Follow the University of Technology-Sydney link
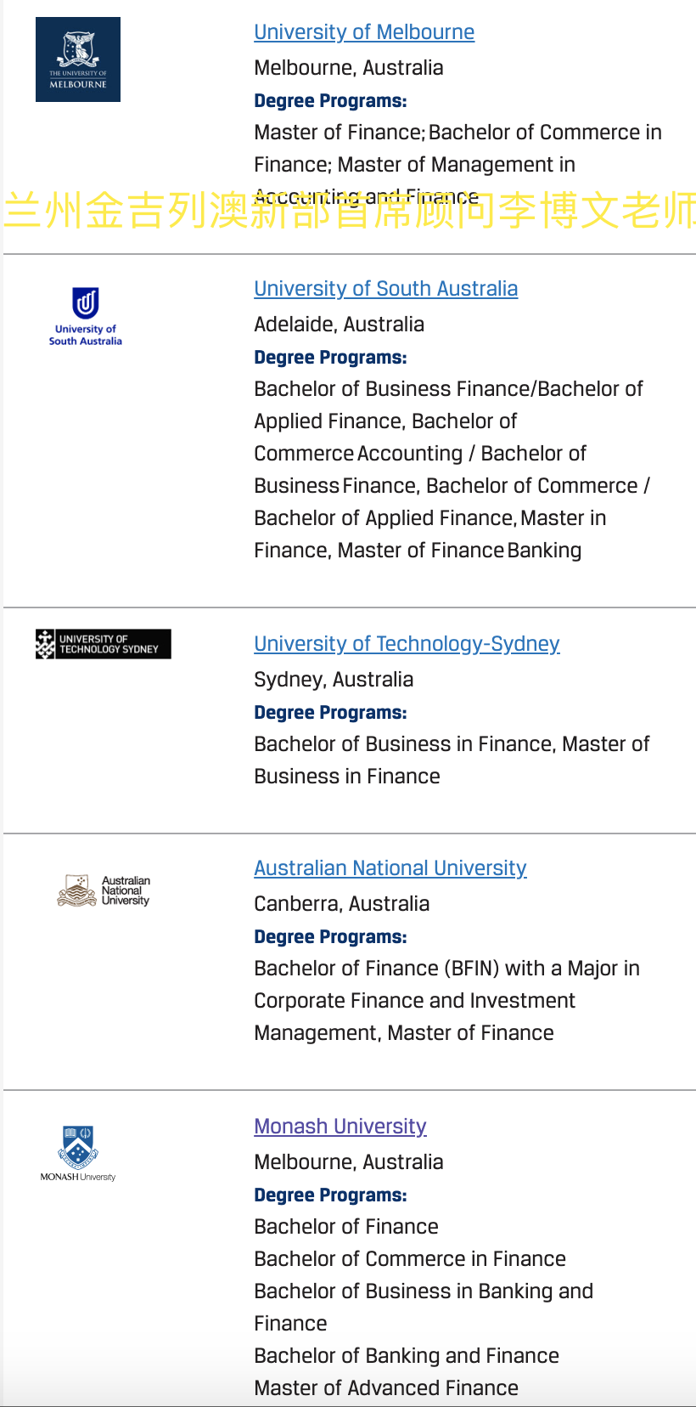 (407, 644)
